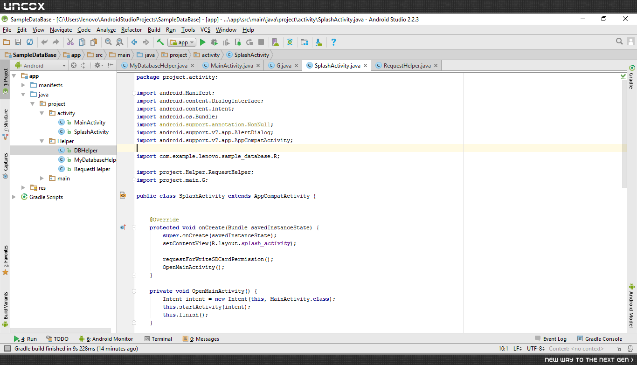Click the Synchronize toolbar icon
The image size is (637, 365).
30,42
